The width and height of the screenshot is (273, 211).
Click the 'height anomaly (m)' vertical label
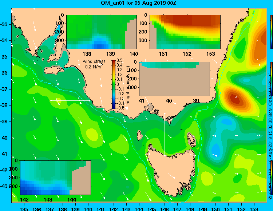point(128,85)
